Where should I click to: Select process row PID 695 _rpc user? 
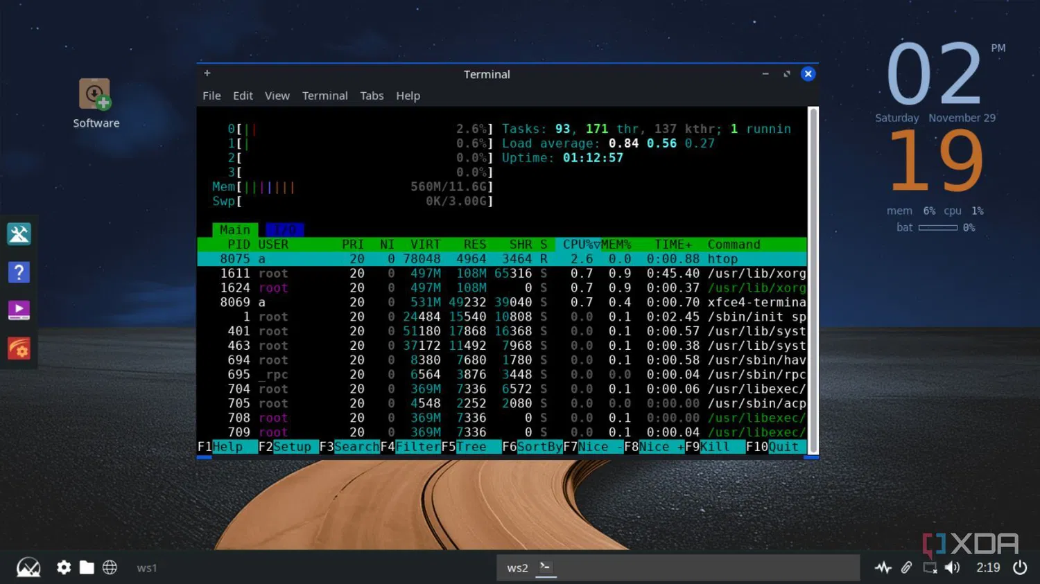pos(502,375)
